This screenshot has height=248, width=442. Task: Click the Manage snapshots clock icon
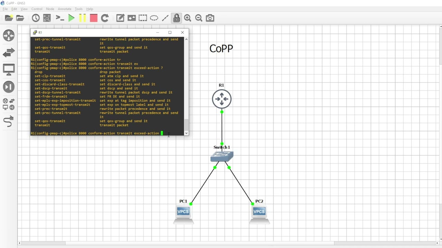[x=36, y=18]
